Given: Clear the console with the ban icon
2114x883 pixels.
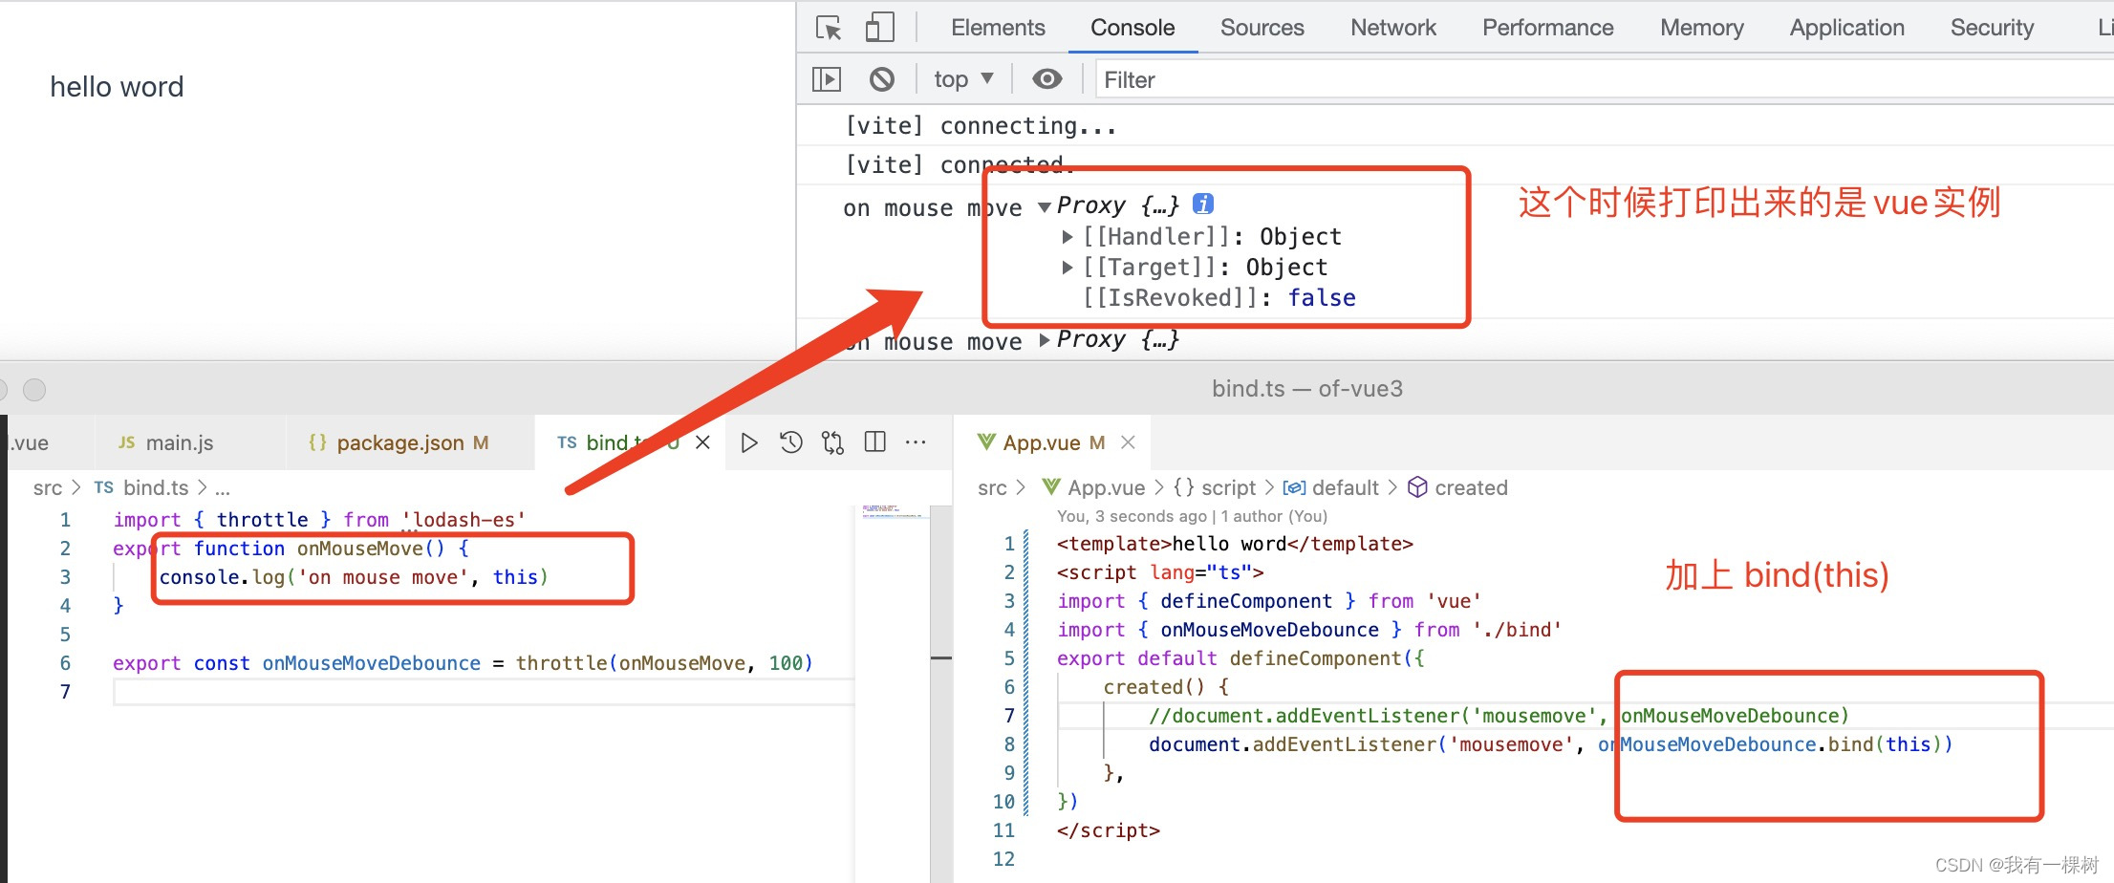Looking at the screenshot, I should point(882,79).
